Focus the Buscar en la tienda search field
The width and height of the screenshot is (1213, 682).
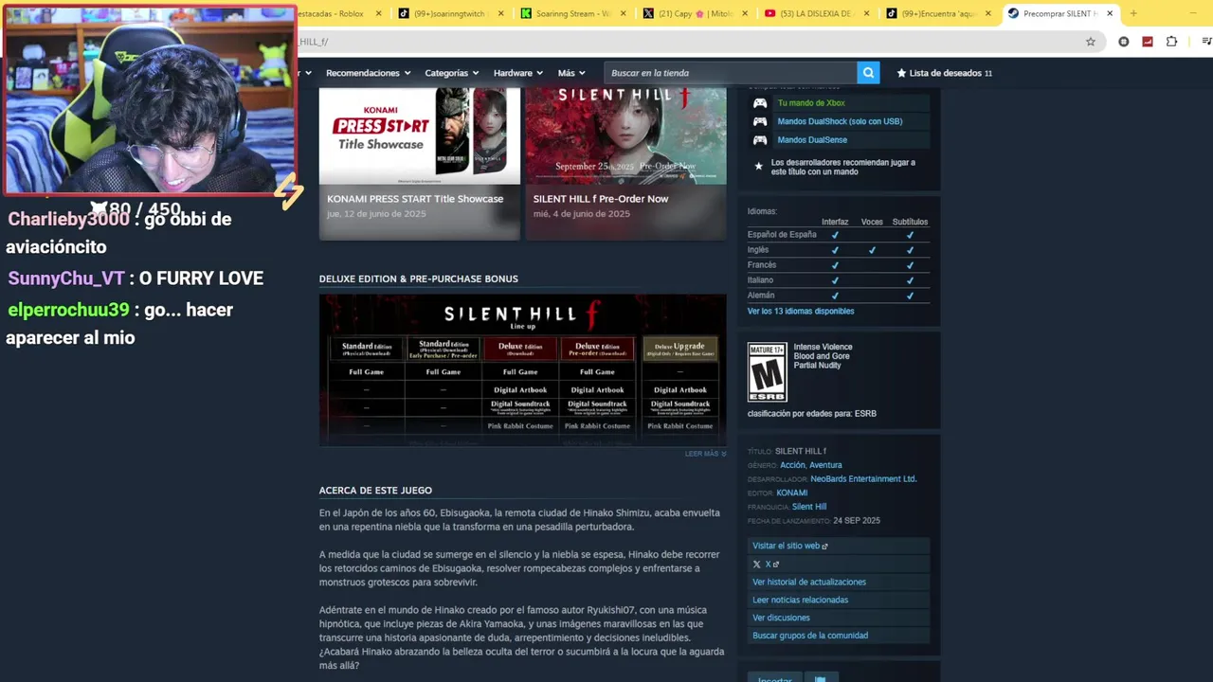coord(731,73)
